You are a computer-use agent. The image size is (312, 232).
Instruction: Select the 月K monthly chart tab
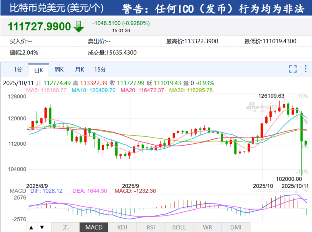click(79, 70)
